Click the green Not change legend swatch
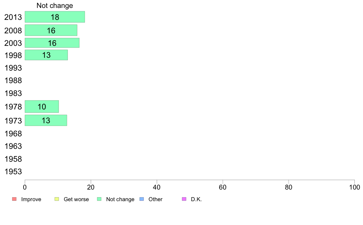The width and height of the screenshot is (363, 225). (99, 199)
